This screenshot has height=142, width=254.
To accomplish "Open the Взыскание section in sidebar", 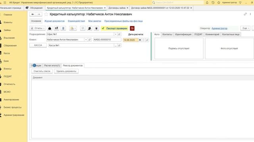I will point(9,38).
